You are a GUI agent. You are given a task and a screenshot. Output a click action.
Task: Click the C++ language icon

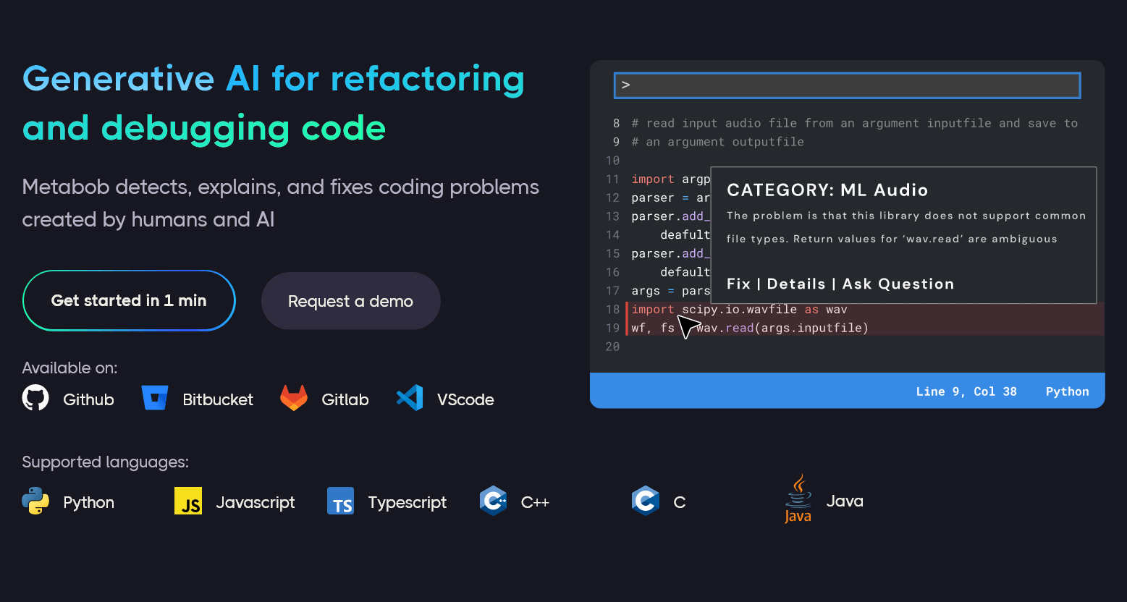click(493, 501)
